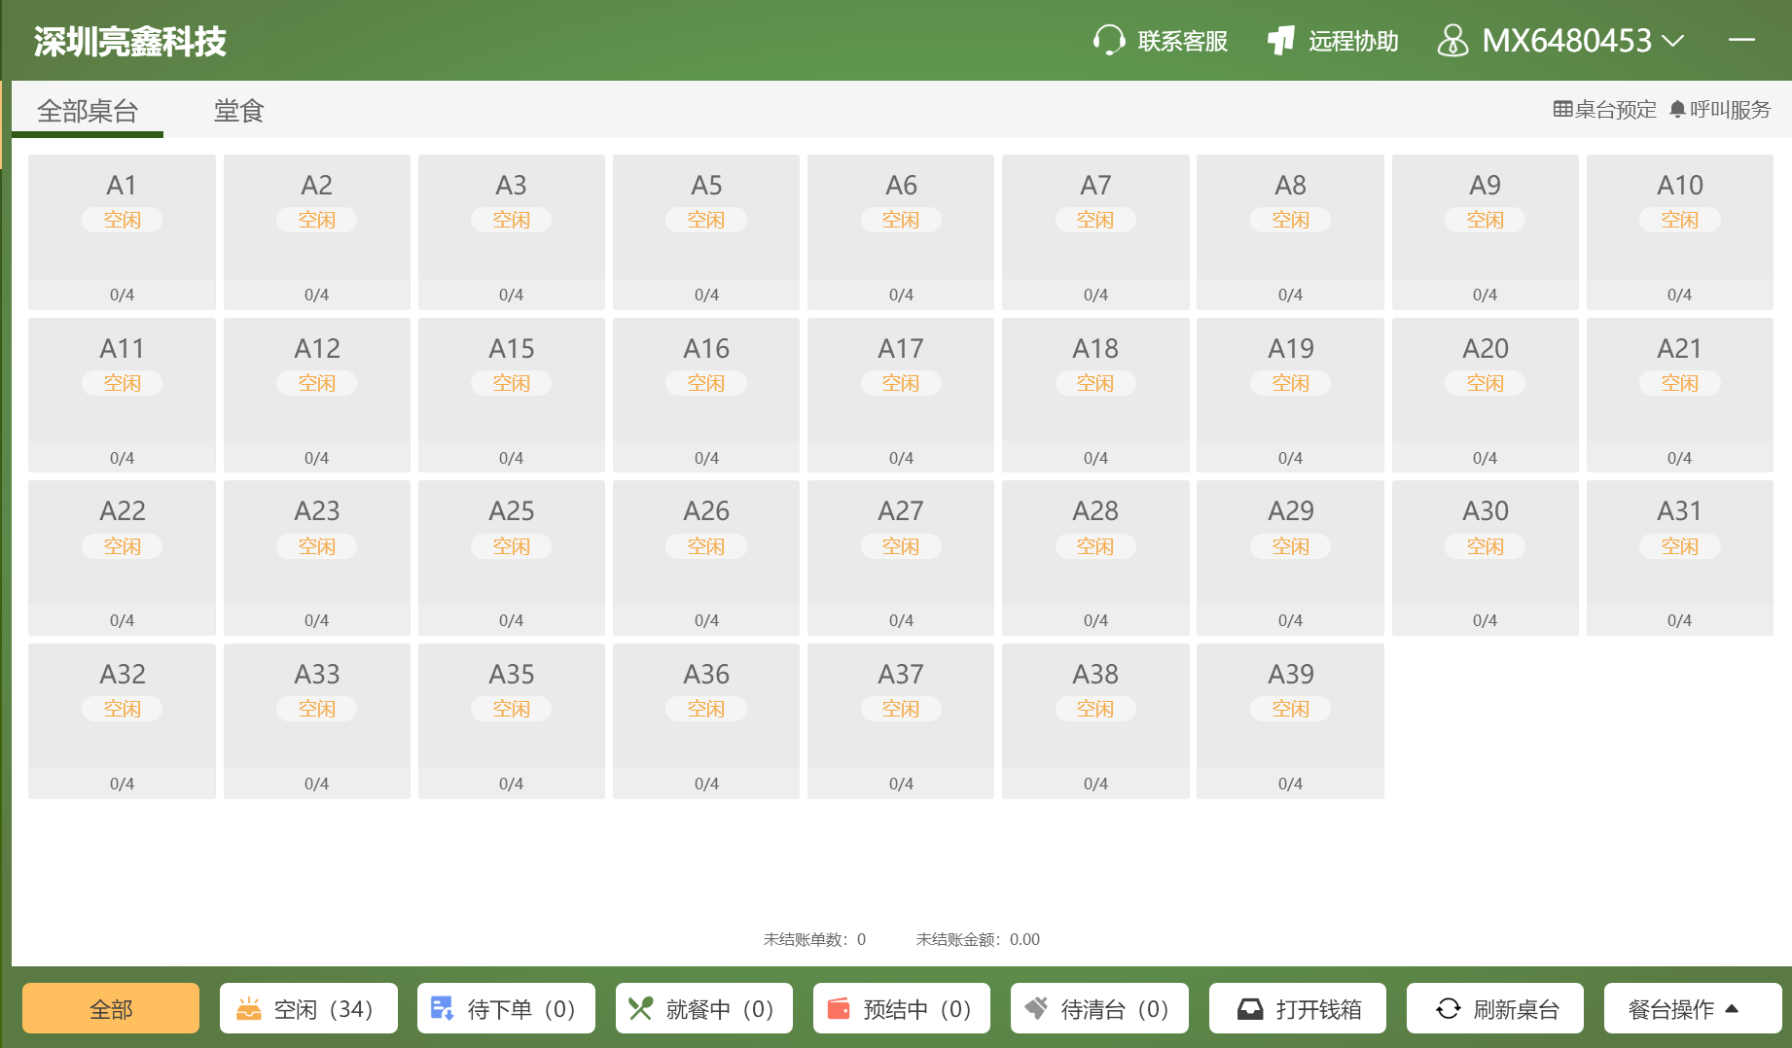This screenshot has height=1048, width=1792.
Task: Click the user account avatar icon
Action: click(x=1452, y=41)
